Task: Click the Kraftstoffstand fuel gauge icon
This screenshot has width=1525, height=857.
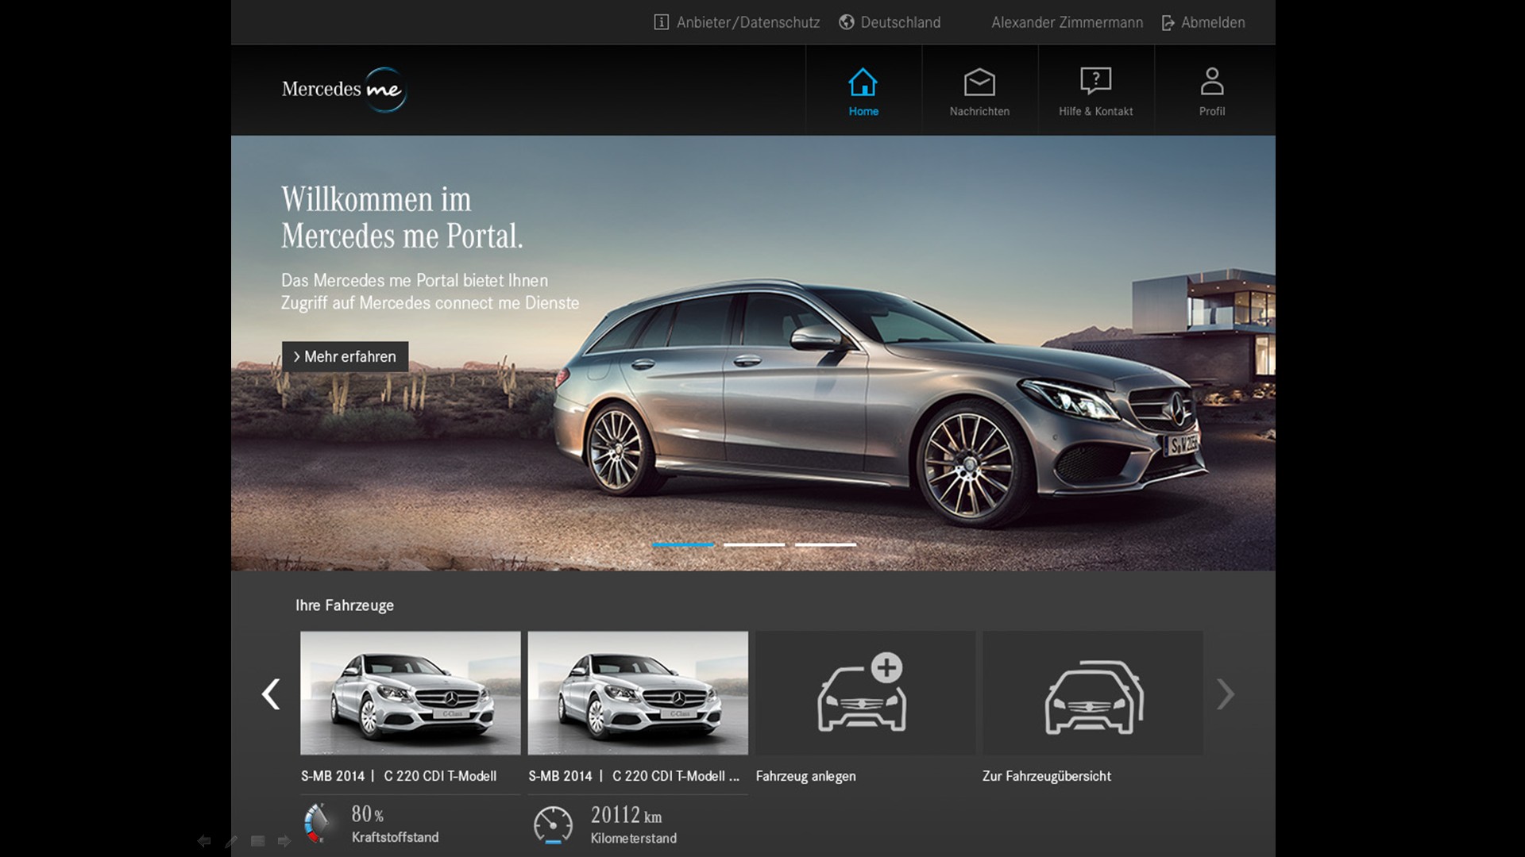Action: (317, 824)
